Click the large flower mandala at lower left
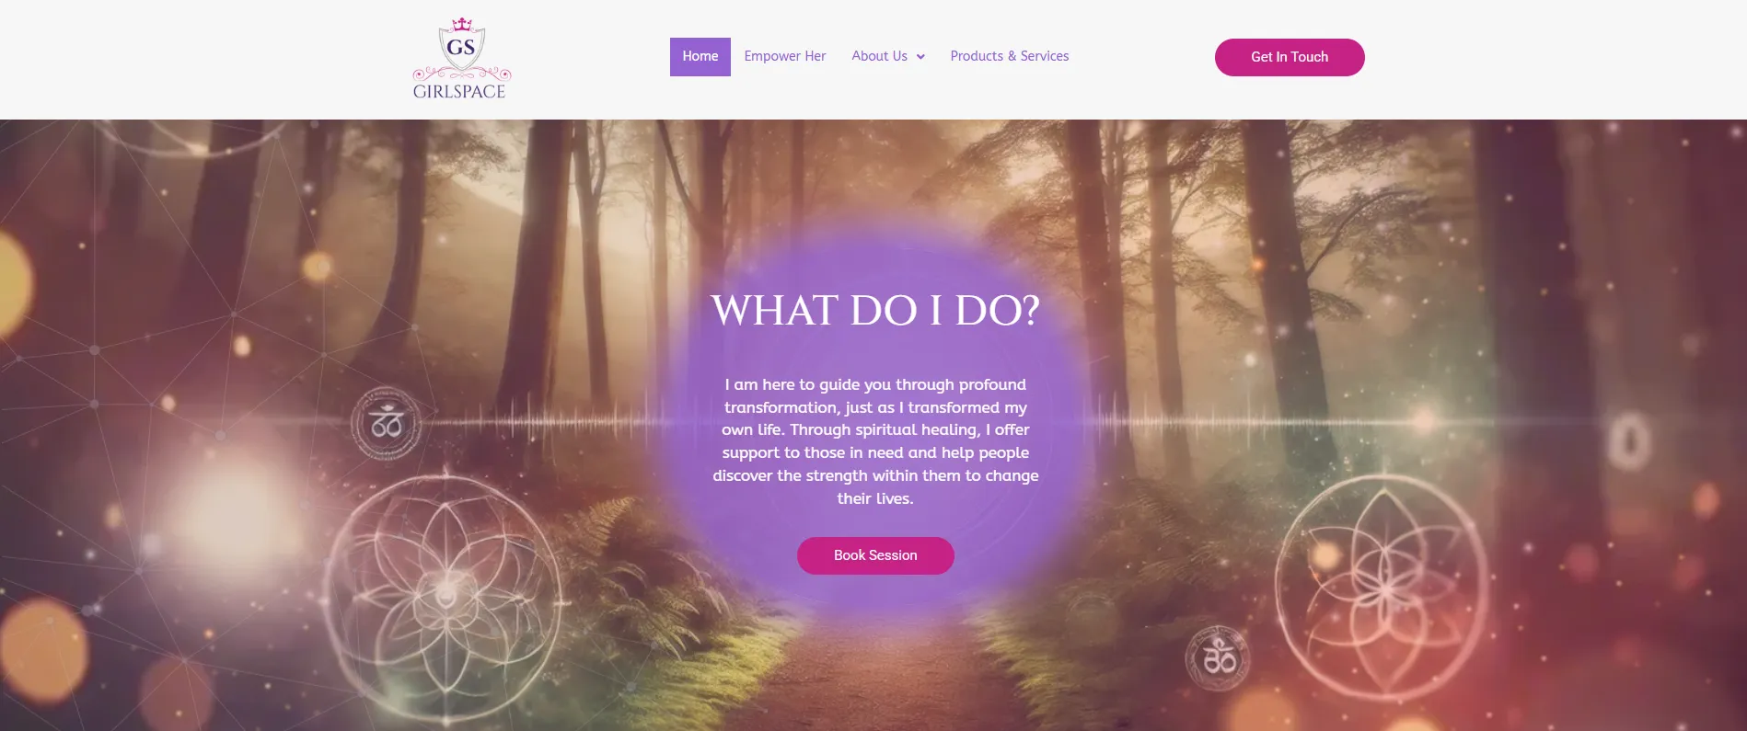The image size is (1747, 731). point(446,595)
